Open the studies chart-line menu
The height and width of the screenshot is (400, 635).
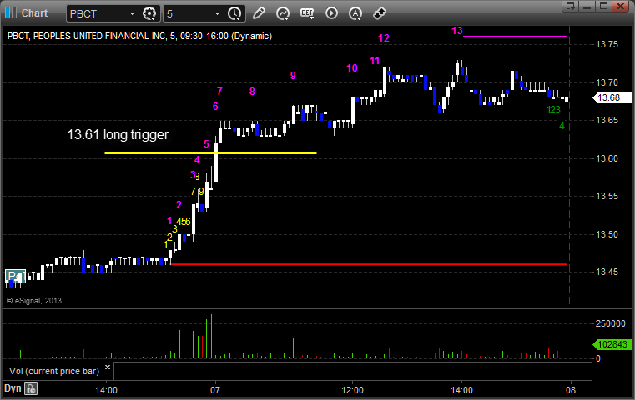point(283,13)
